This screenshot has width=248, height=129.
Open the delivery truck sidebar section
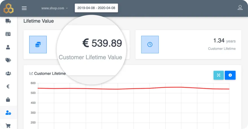click(8, 21)
